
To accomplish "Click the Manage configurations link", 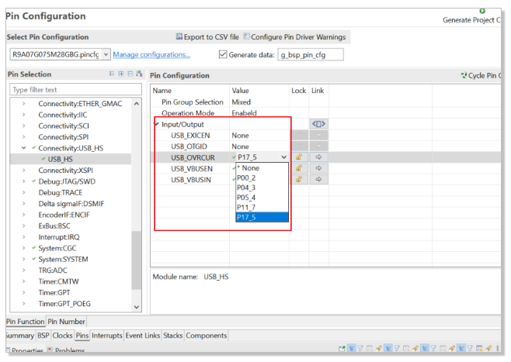I will coord(151,54).
